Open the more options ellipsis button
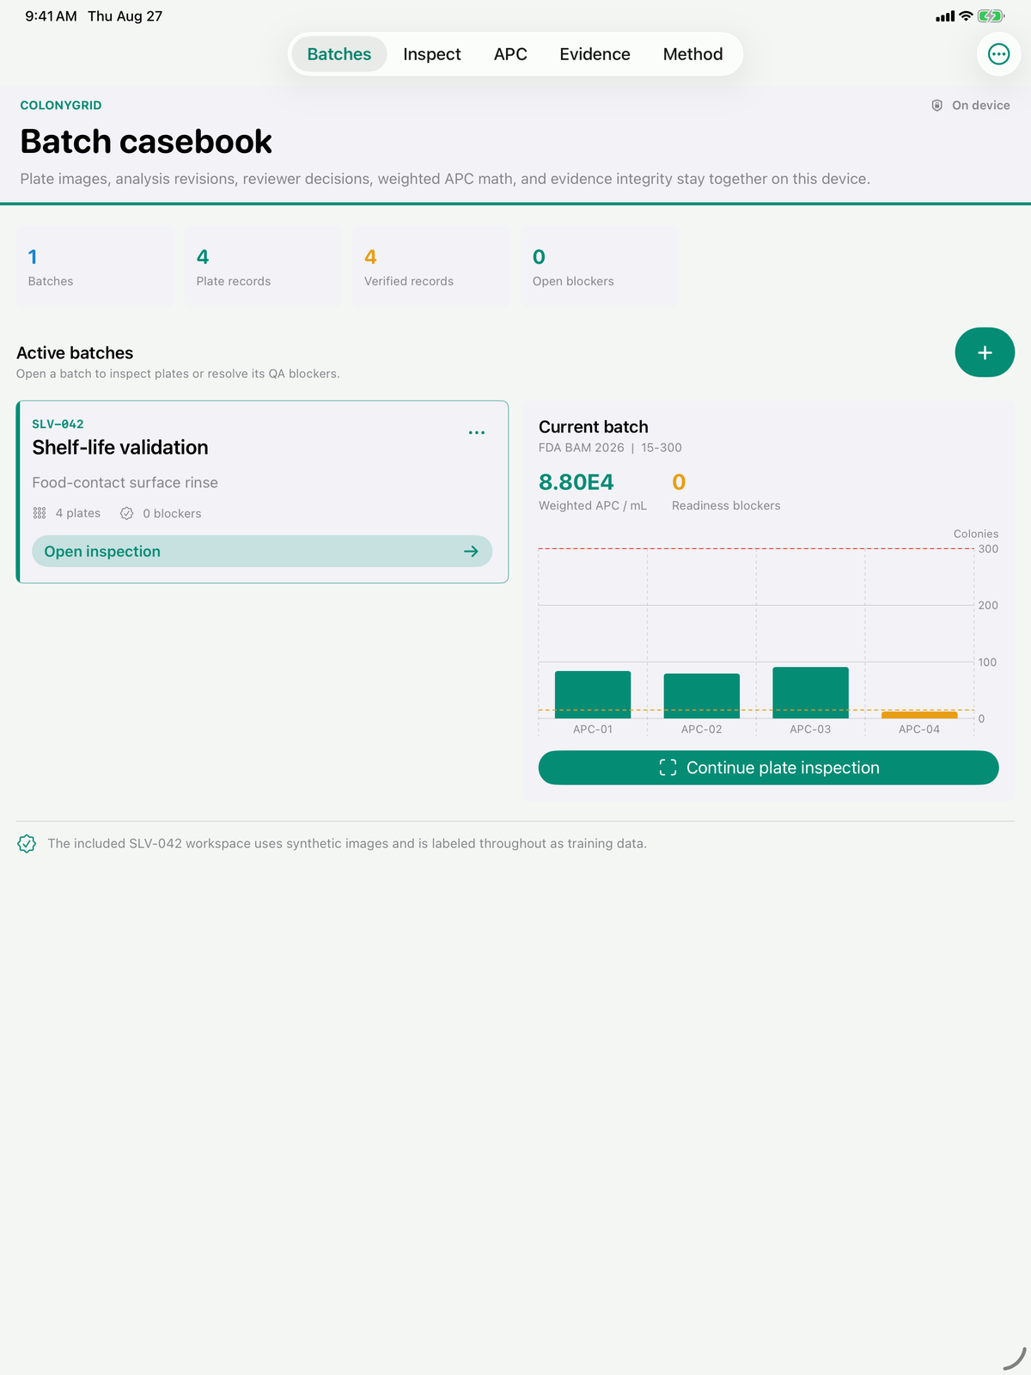The image size is (1031, 1375). tap(998, 54)
